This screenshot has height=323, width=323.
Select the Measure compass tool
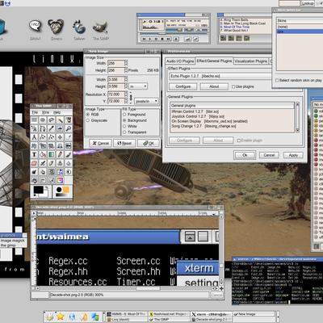point(34,137)
